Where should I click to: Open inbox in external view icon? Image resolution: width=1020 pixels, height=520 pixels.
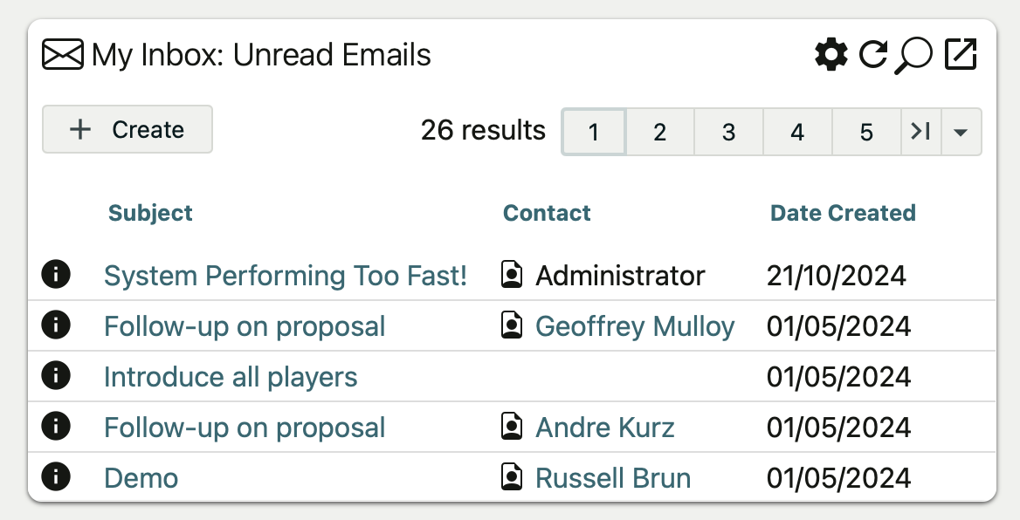(x=960, y=55)
